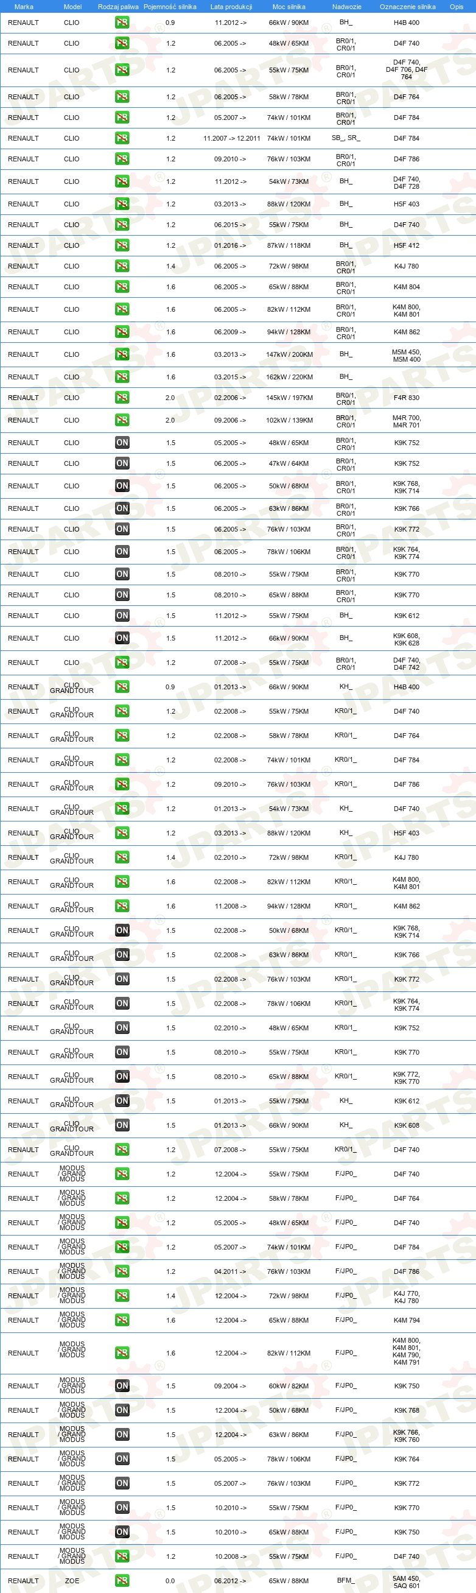Select power cell '147kW / 200KM'

289,355
